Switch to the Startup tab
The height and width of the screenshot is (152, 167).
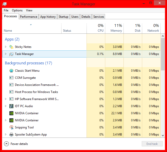pyautogui.click(x=64, y=17)
